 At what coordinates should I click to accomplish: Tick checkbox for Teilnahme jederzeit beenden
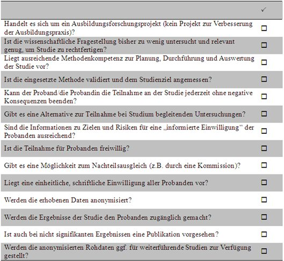[264, 96]
